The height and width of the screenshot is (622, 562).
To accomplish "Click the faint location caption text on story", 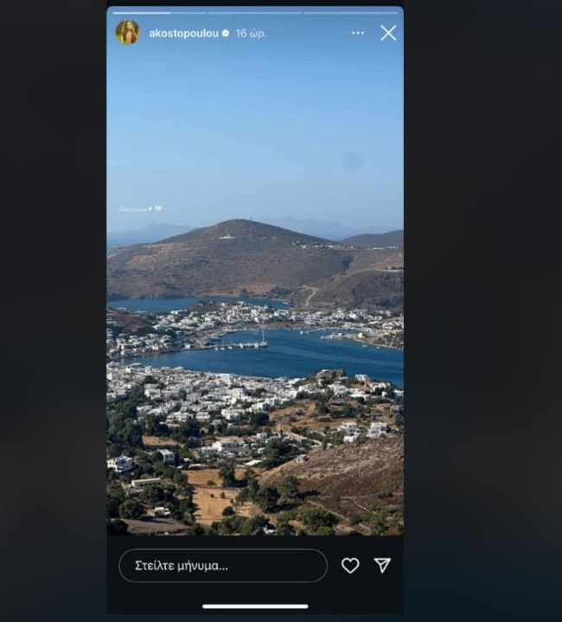I will (136, 208).
